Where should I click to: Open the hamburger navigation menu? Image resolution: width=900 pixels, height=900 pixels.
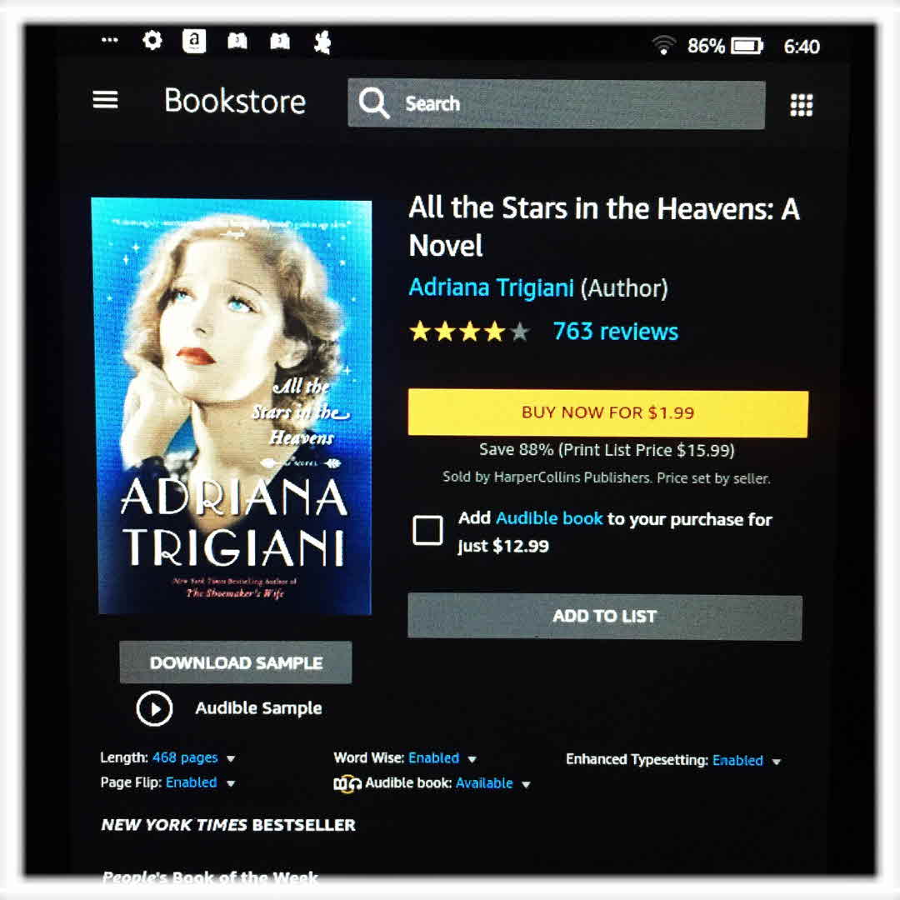(x=105, y=100)
